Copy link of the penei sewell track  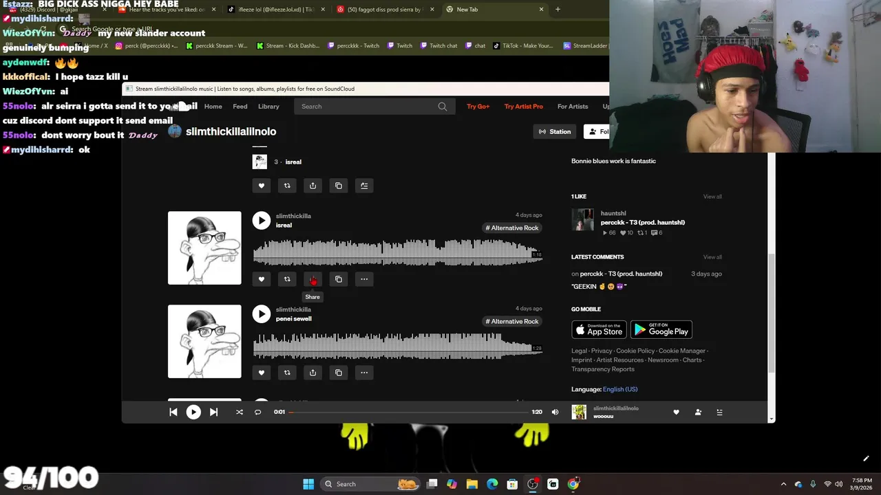(x=339, y=373)
